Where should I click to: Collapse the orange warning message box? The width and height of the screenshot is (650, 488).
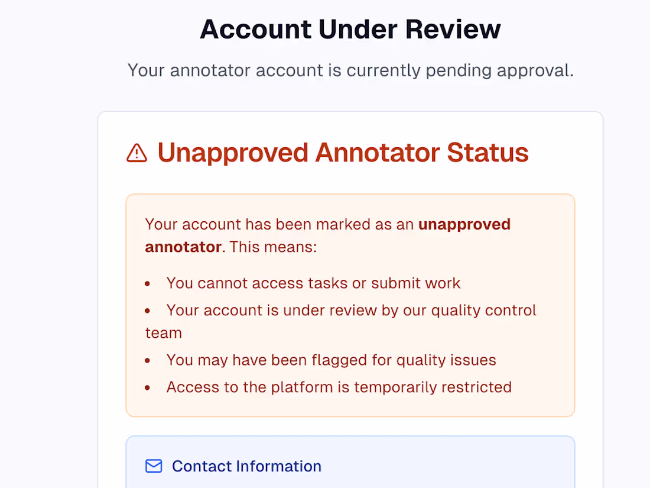click(350, 304)
